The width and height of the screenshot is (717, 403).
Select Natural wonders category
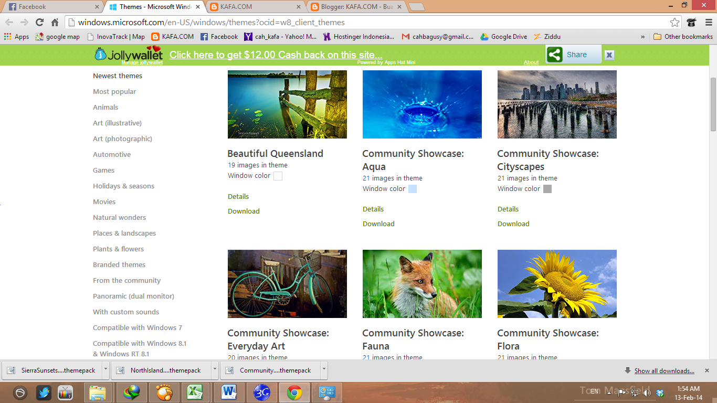(x=120, y=217)
